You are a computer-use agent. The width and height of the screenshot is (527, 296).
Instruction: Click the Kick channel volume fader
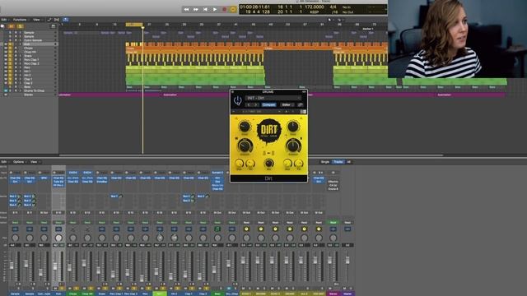click(55, 266)
